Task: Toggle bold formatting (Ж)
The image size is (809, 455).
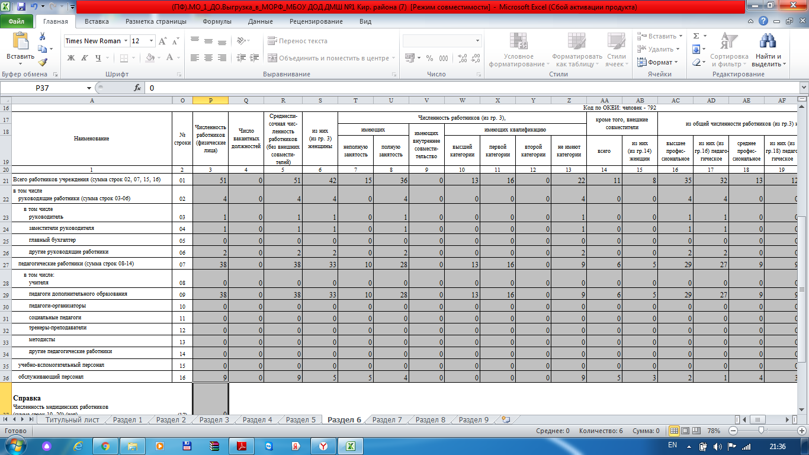Action: [71, 58]
